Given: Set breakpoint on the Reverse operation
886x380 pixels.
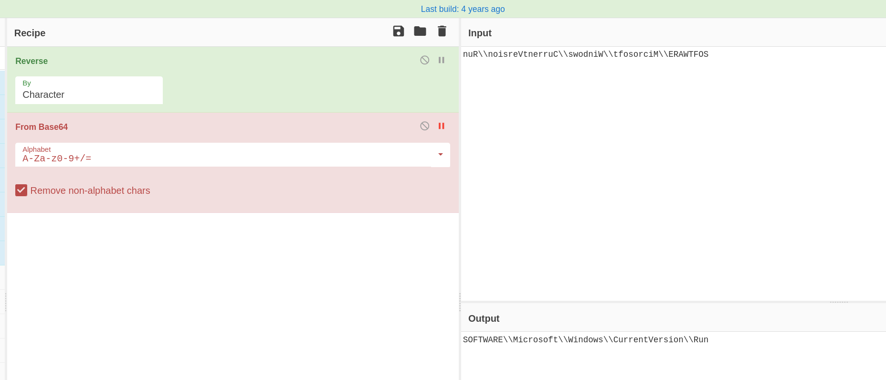Looking at the screenshot, I should point(442,60).
